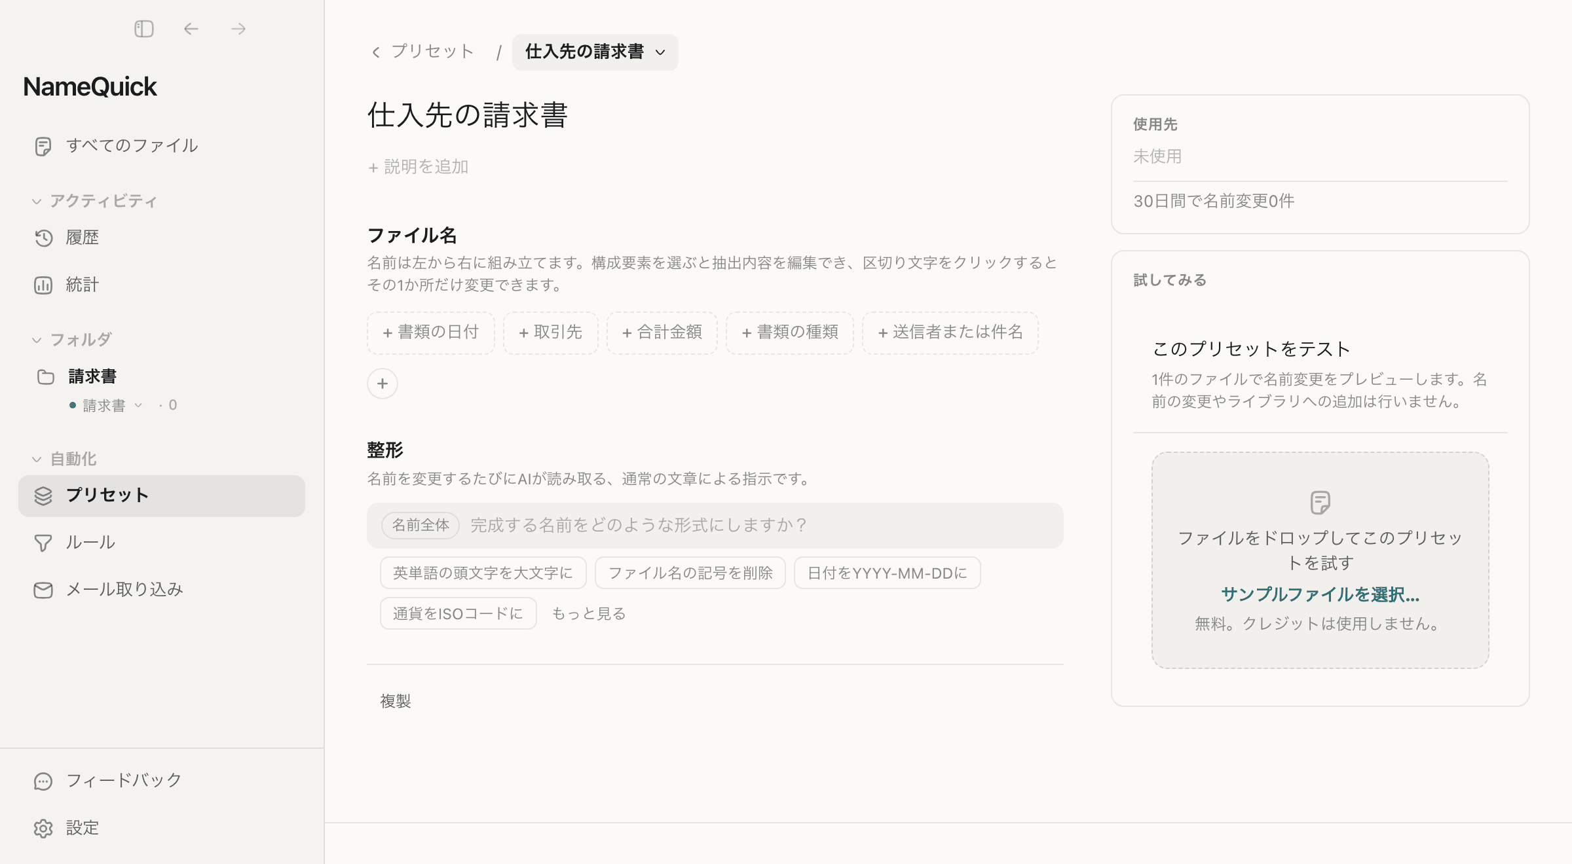1572x864 pixels.
Task: Click サンプルファイルを選択... link
Action: (x=1320, y=595)
